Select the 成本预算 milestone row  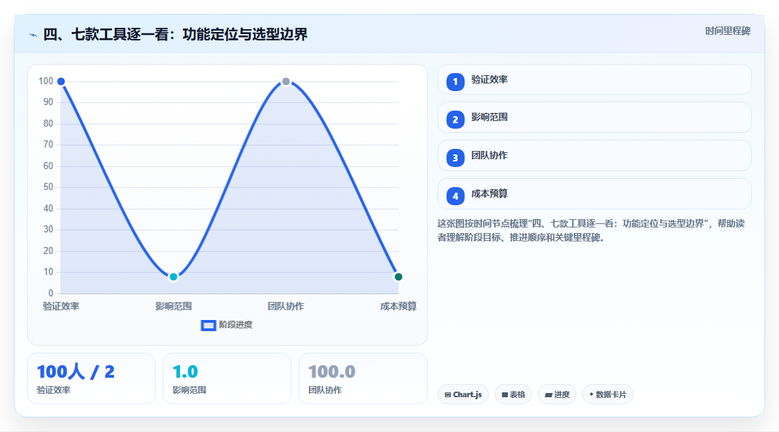(594, 194)
